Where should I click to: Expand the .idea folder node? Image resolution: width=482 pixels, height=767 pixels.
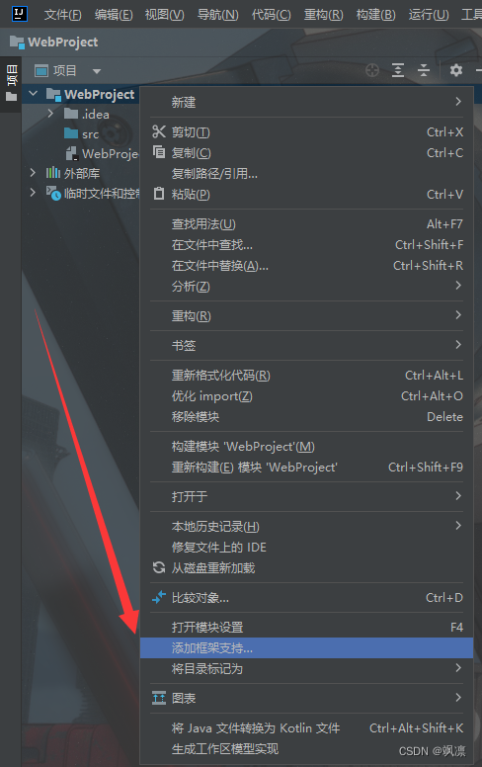[50, 114]
